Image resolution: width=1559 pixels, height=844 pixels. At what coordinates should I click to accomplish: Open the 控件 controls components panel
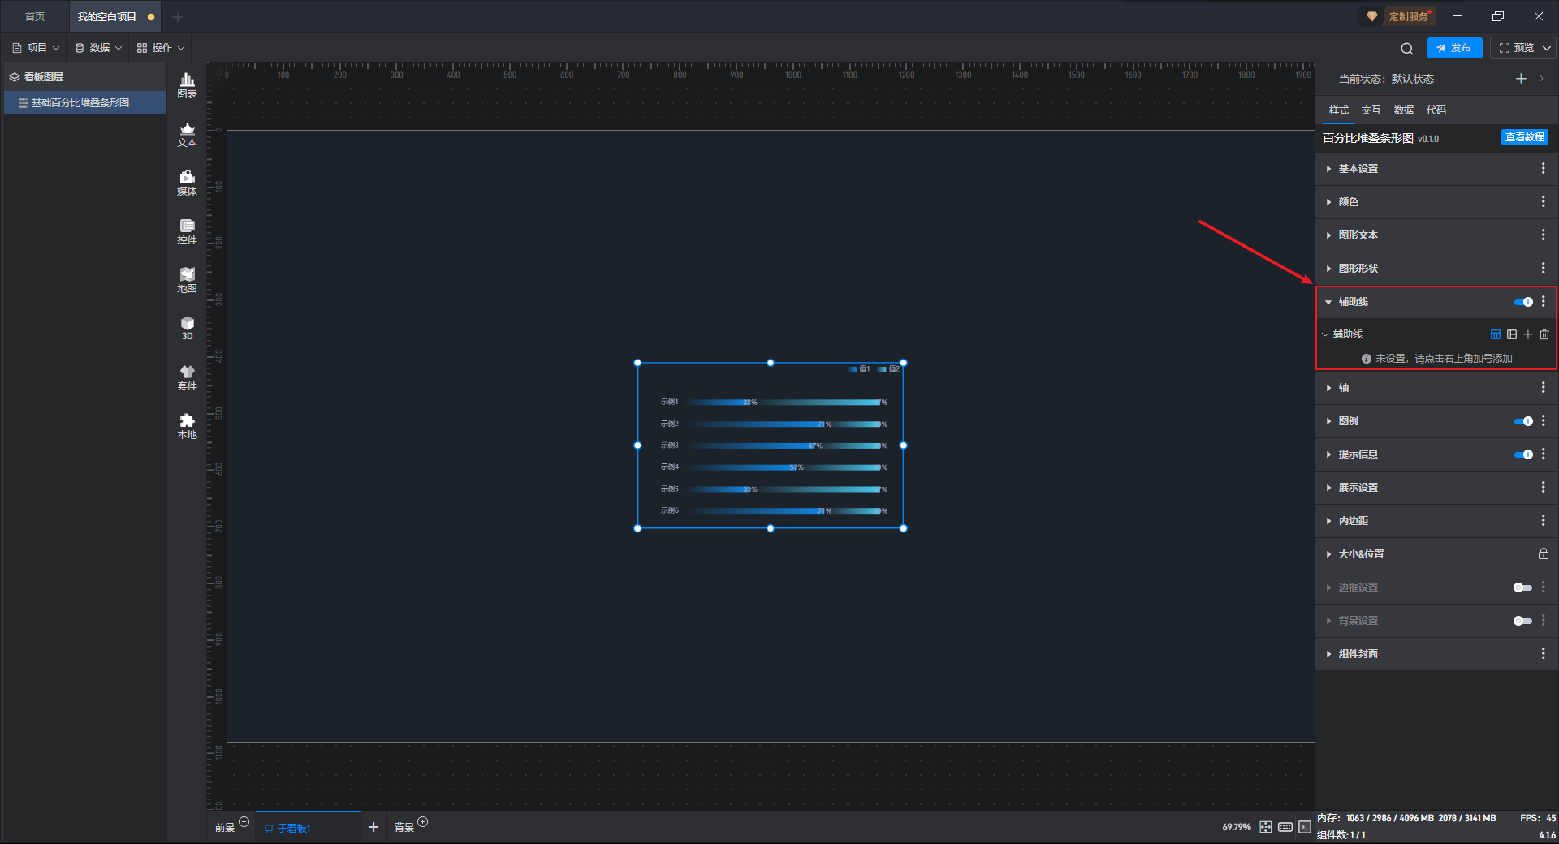pyautogui.click(x=187, y=231)
